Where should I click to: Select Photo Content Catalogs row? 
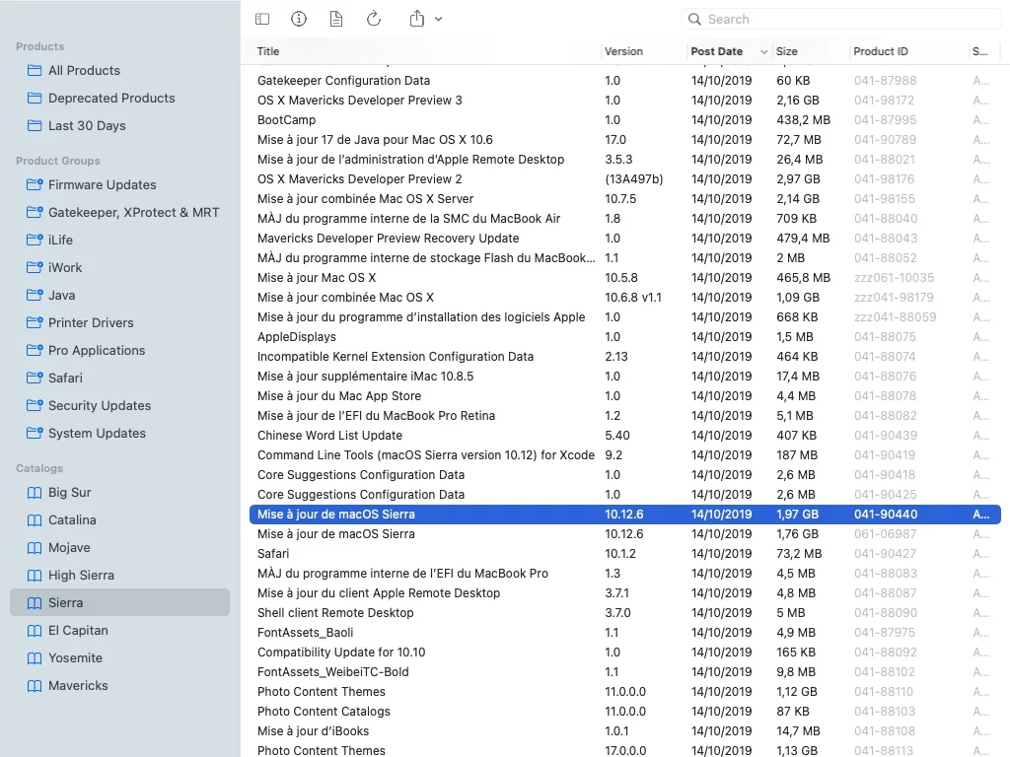624,712
